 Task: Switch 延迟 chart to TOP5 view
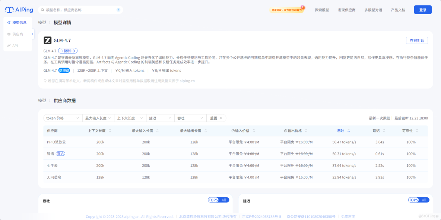click(413, 200)
